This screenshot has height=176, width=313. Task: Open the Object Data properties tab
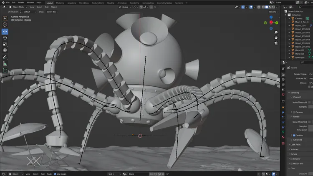coord(283,132)
